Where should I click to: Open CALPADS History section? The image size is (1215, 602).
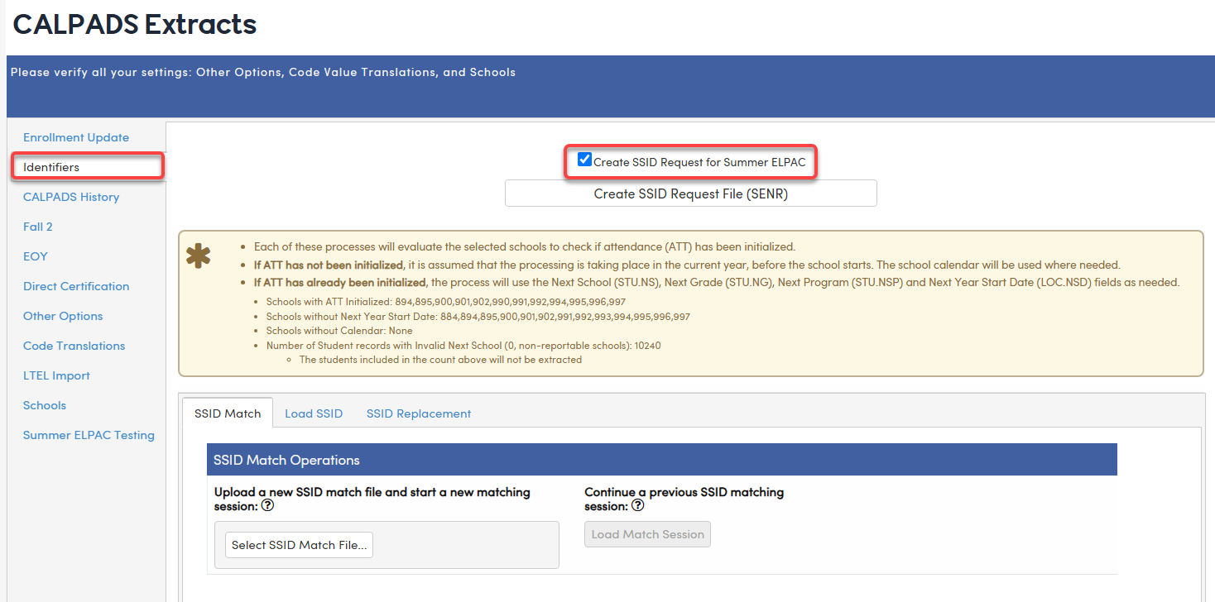(71, 197)
